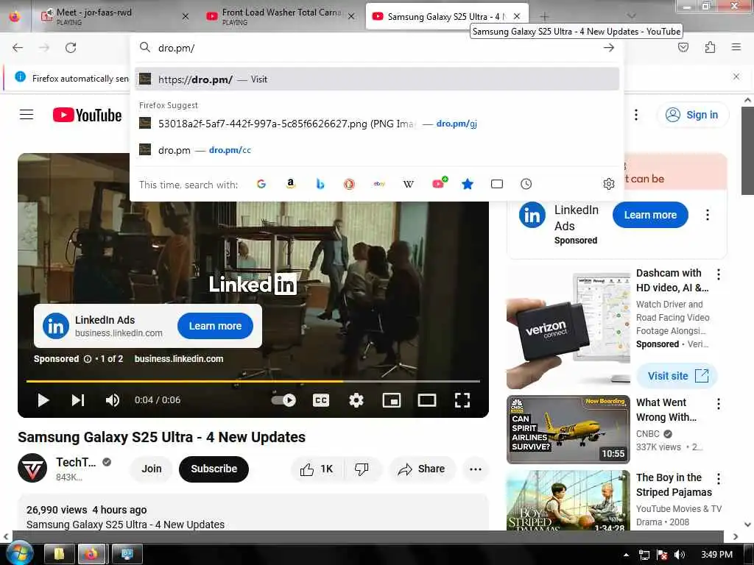Click Learn more in LinkedIn Ads sidebar card
The image size is (754, 565).
tap(650, 215)
